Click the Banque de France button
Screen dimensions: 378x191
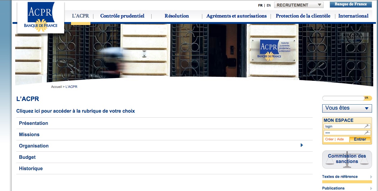pyautogui.click(x=351, y=4)
